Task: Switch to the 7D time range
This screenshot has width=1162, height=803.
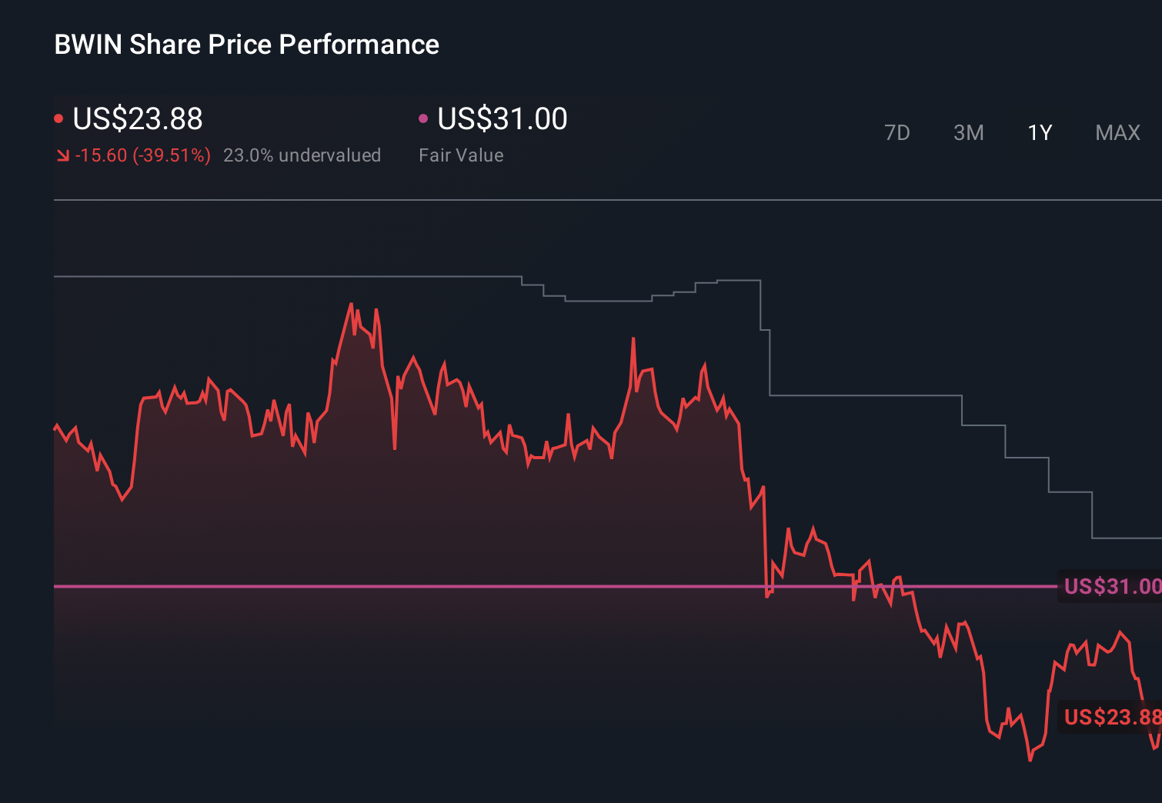Action: click(x=897, y=132)
